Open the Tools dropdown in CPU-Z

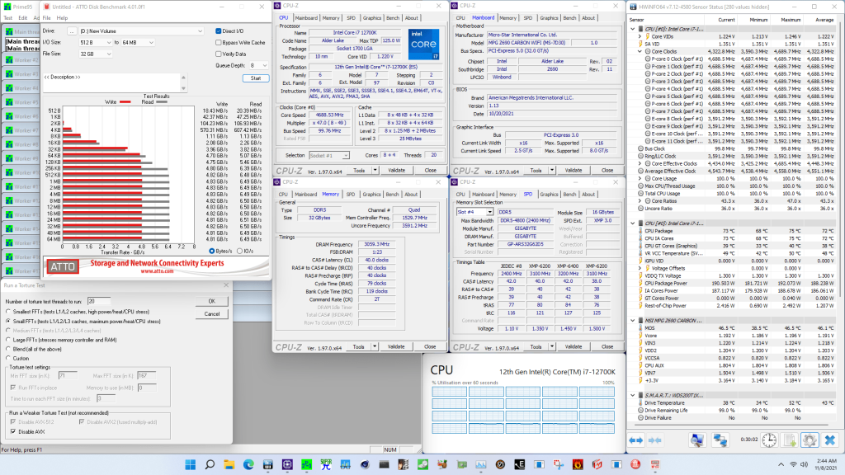tap(375, 170)
